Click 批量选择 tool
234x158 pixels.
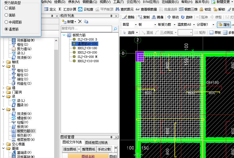coord(168,9)
